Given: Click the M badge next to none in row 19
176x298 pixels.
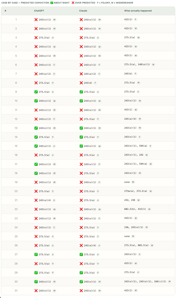Looking at the screenshot, I should tap(133, 182).
